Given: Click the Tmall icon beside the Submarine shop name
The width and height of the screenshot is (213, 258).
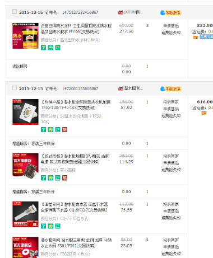Looking at the screenshot, I should pyautogui.click(x=121, y=88).
